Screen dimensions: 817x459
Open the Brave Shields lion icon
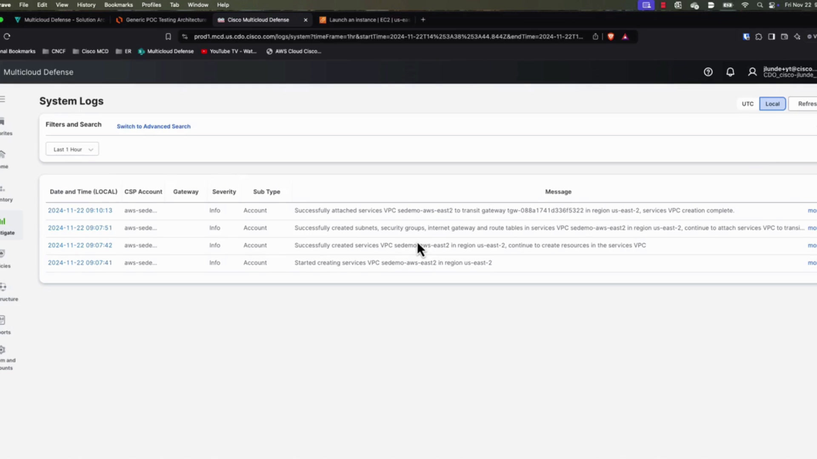(611, 37)
